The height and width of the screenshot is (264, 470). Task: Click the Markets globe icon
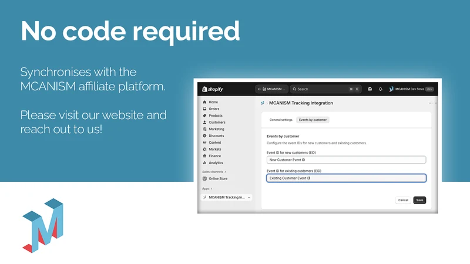coord(204,150)
